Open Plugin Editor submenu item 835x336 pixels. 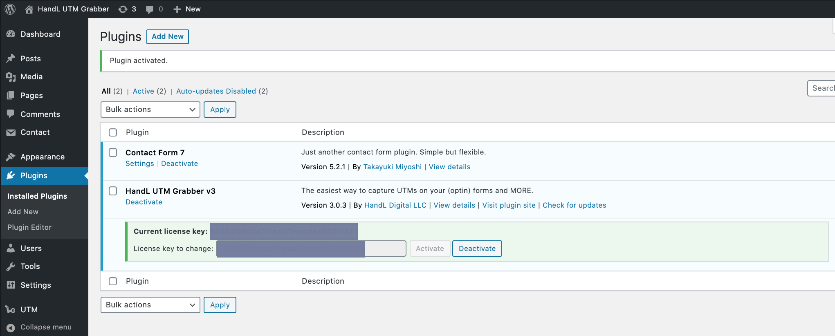29,227
